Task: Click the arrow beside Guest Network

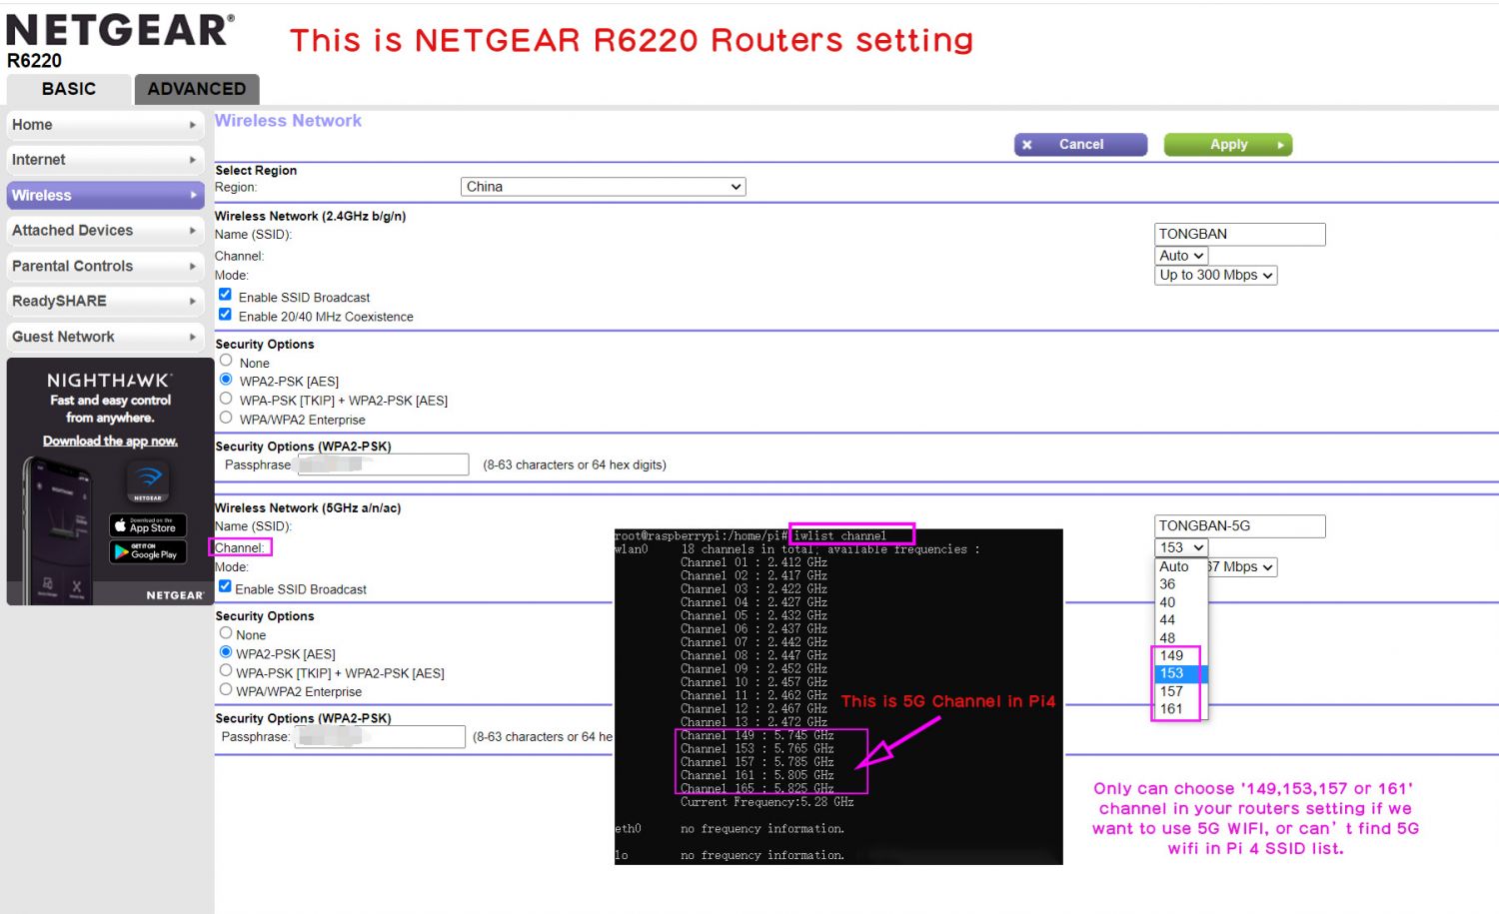Action: pyautogui.click(x=193, y=337)
